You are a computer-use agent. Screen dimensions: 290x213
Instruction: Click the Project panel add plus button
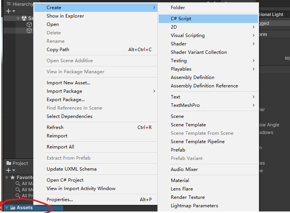pyautogui.click(x=8, y=170)
